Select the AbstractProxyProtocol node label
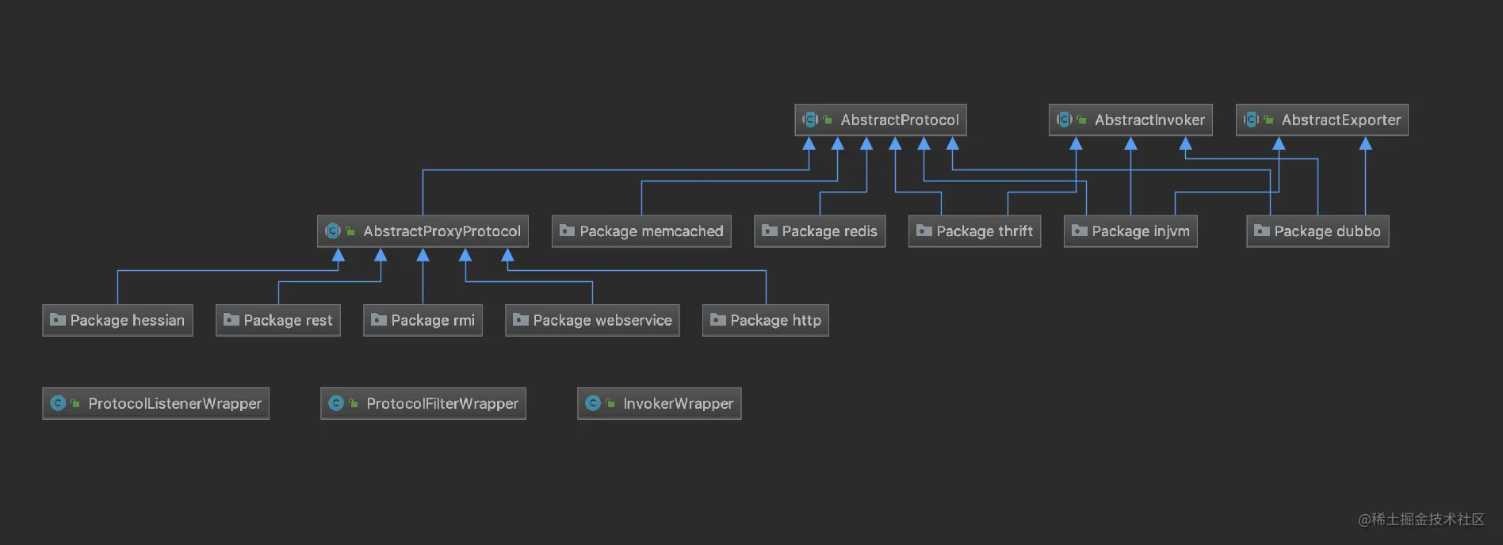 coord(442,231)
